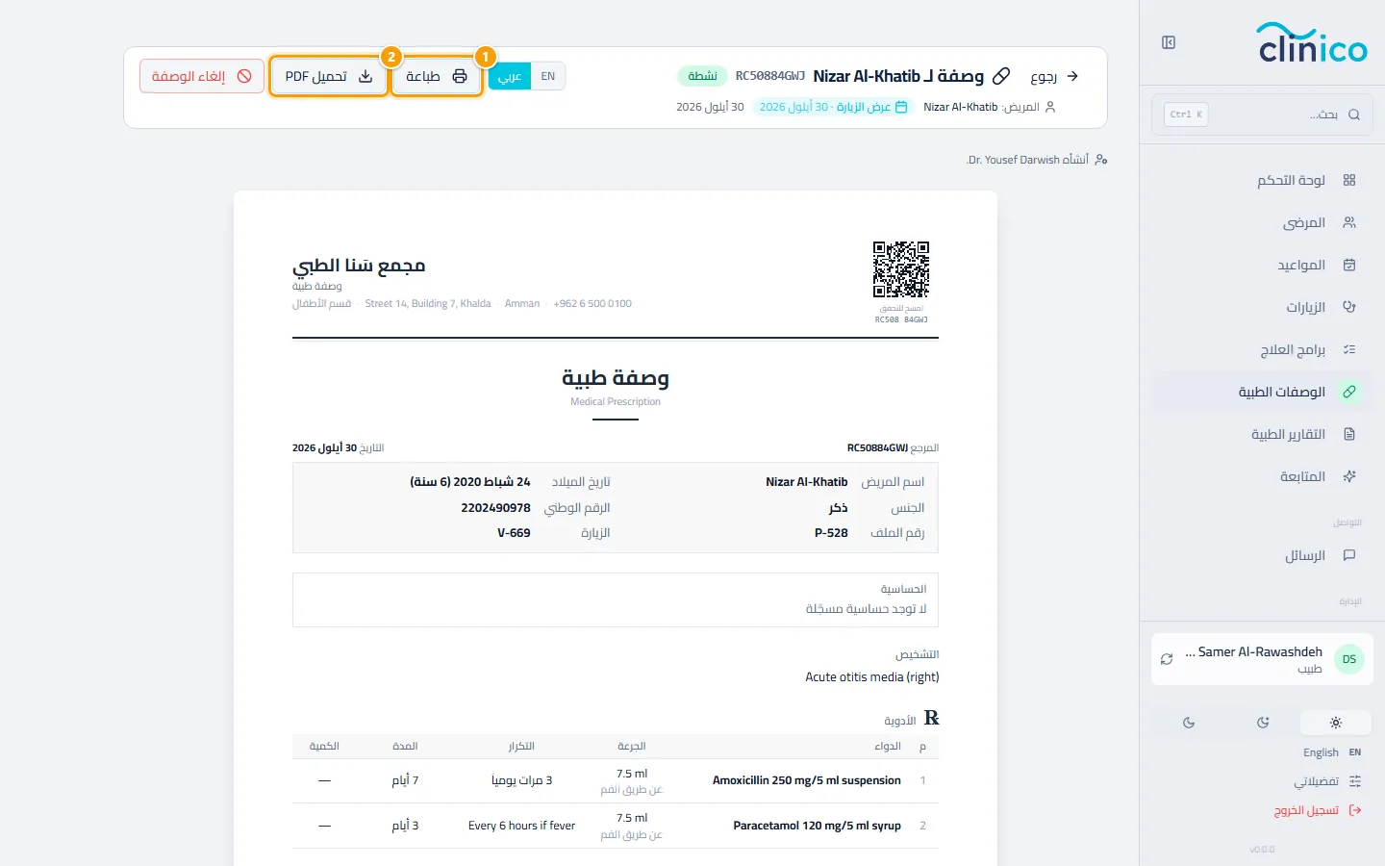Click the preferences sliders icon (تفضيلاتي)
Image resolution: width=1385 pixels, height=866 pixels.
(1355, 781)
